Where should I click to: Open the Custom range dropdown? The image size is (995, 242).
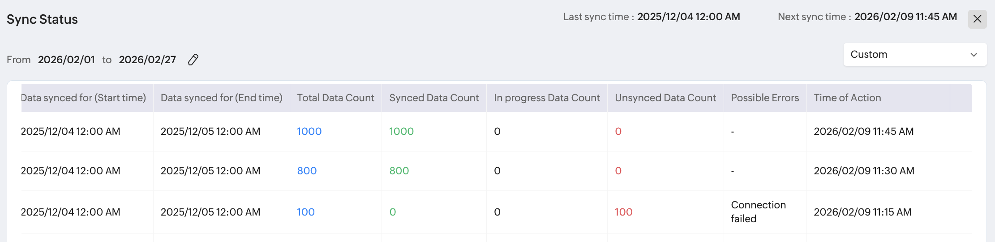(x=914, y=55)
